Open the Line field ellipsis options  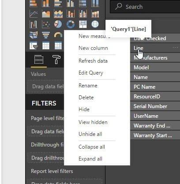[176, 48]
